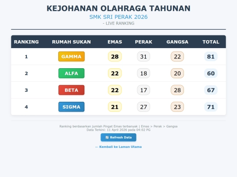
Task: Click SIGMA's silver count 27
Action: 144,107
